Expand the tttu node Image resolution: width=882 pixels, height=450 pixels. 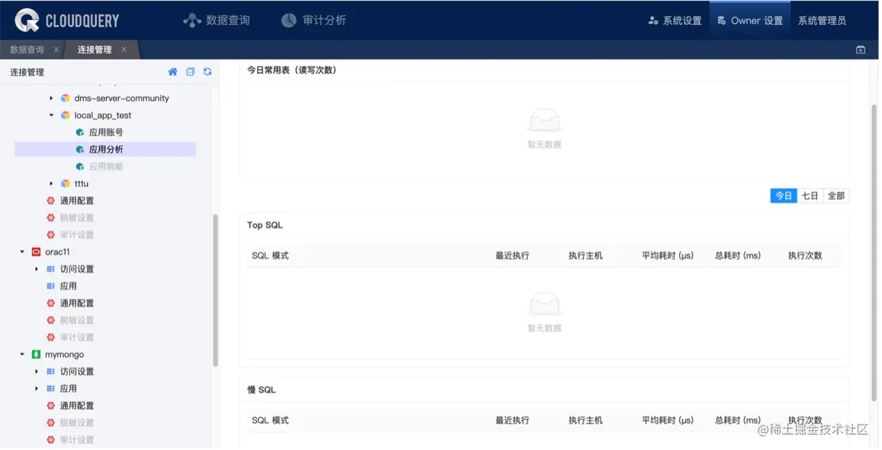(51, 183)
